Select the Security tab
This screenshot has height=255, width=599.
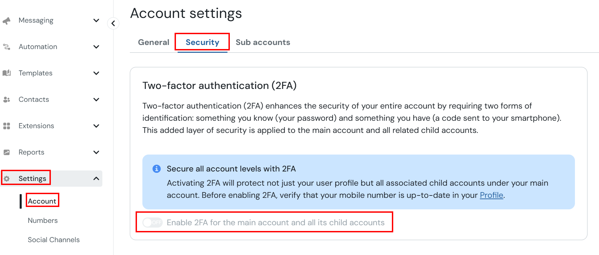202,42
